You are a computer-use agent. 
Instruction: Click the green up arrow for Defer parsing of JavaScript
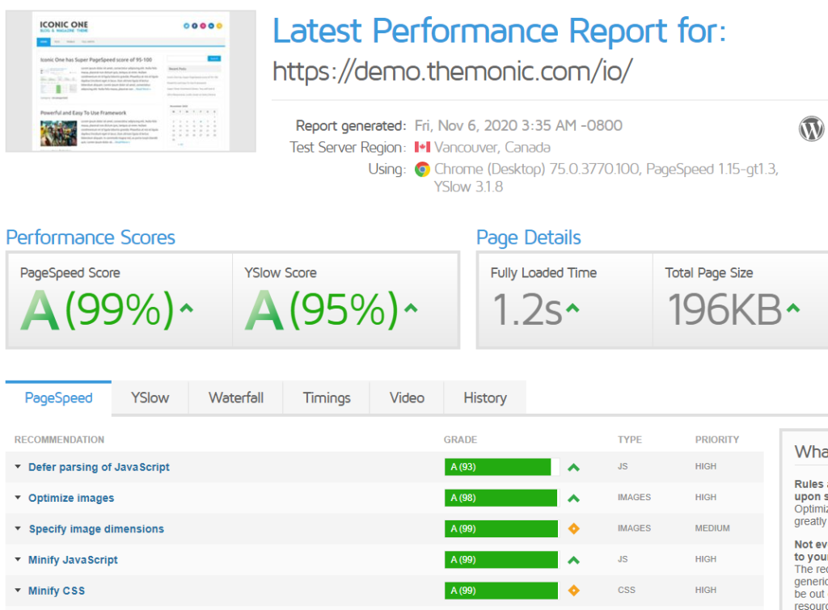[573, 468]
